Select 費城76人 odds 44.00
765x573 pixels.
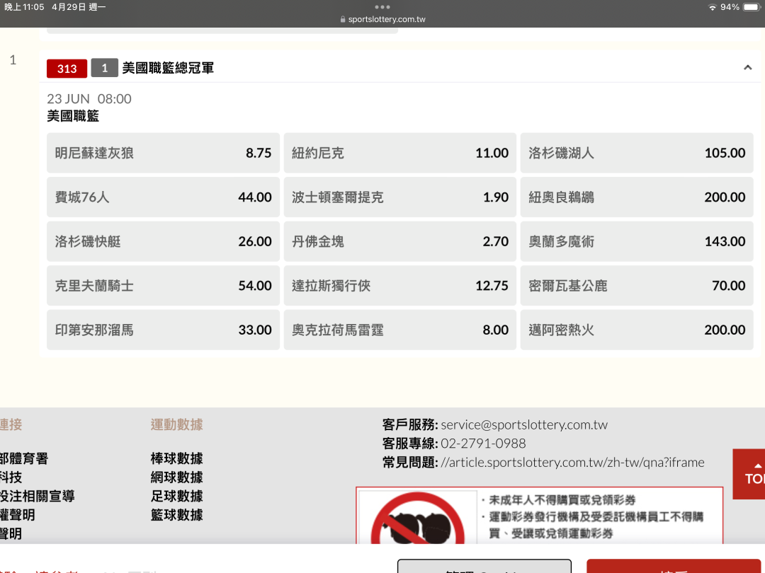point(163,197)
